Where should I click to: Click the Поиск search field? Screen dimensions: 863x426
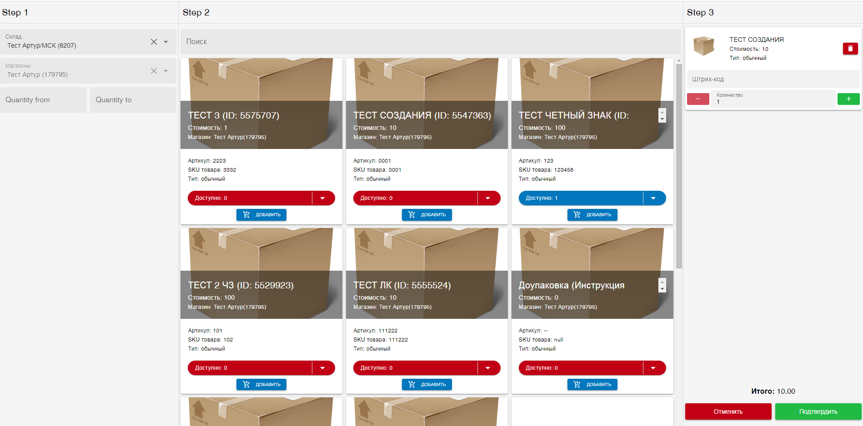[431, 42]
